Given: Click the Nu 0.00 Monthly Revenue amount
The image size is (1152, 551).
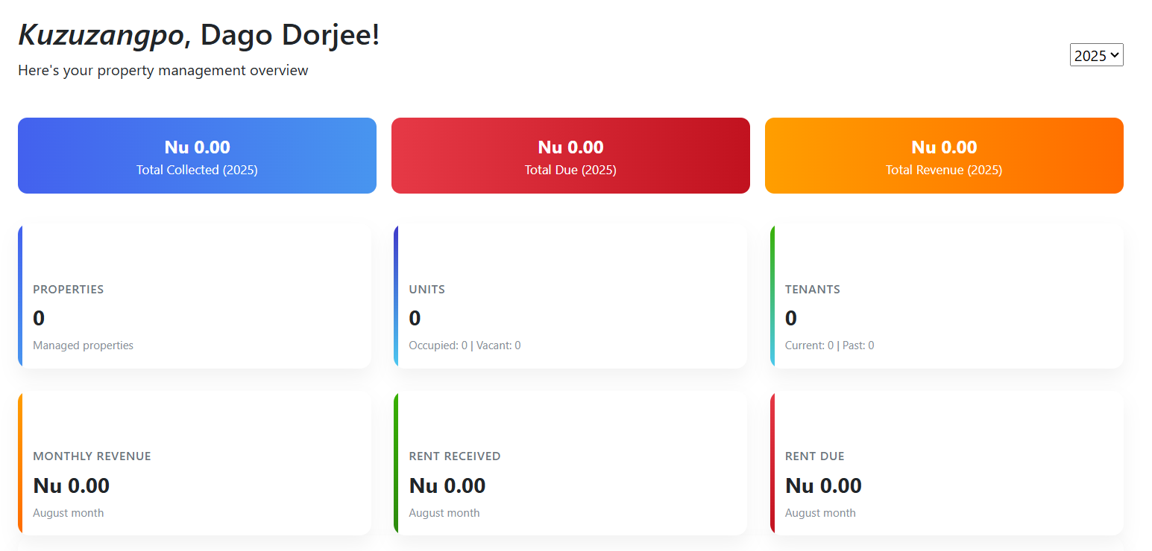Looking at the screenshot, I should (x=72, y=485).
